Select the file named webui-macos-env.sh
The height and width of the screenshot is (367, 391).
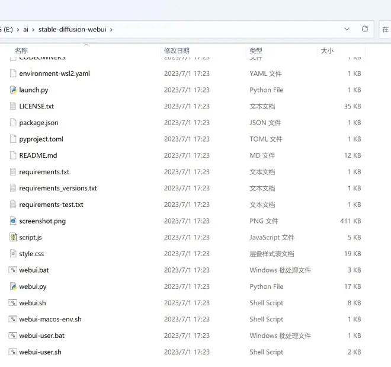50,319
